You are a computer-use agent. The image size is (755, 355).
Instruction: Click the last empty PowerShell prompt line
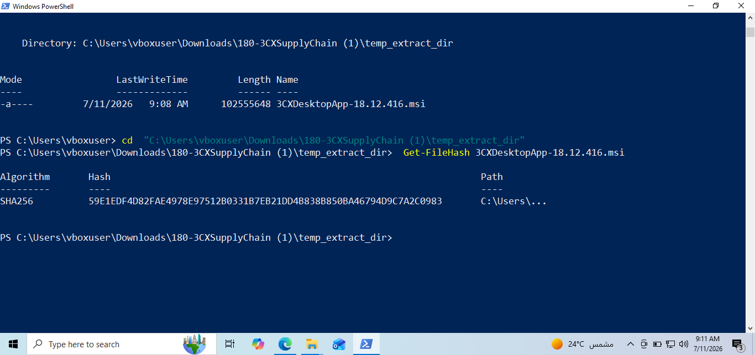coord(196,237)
